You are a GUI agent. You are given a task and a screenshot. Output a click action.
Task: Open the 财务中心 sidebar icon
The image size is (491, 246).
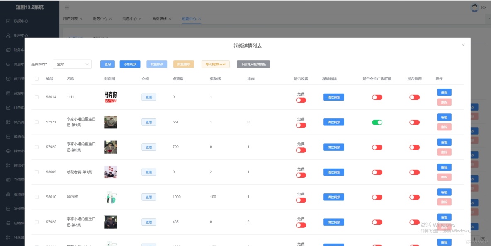[x=9, y=49]
